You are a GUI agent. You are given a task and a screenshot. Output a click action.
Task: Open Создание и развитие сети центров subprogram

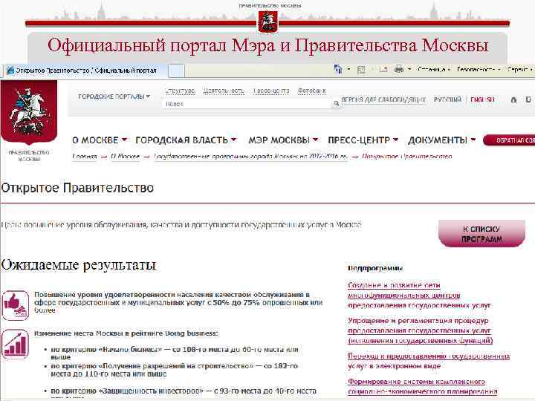(x=419, y=295)
